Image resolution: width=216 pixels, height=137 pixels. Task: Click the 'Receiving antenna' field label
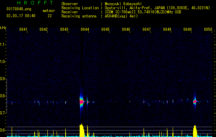[x=79, y=16]
